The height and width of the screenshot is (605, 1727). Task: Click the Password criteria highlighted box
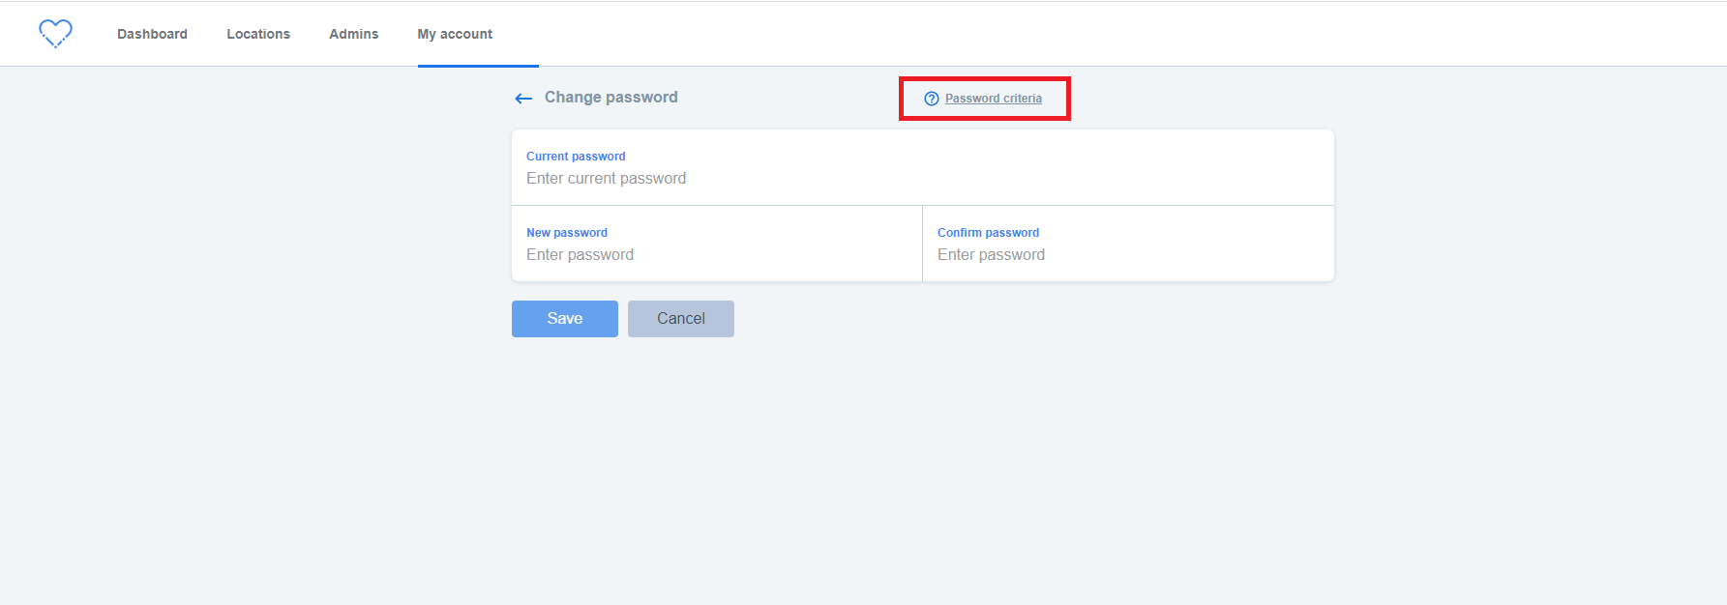[x=984, y=98]
